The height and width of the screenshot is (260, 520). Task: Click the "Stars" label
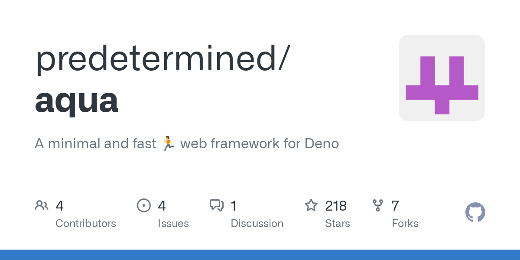pyautogui.click(x=338, y=224)
